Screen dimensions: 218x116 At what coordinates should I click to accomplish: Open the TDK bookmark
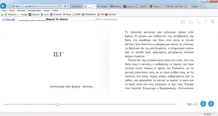[101, 14]
